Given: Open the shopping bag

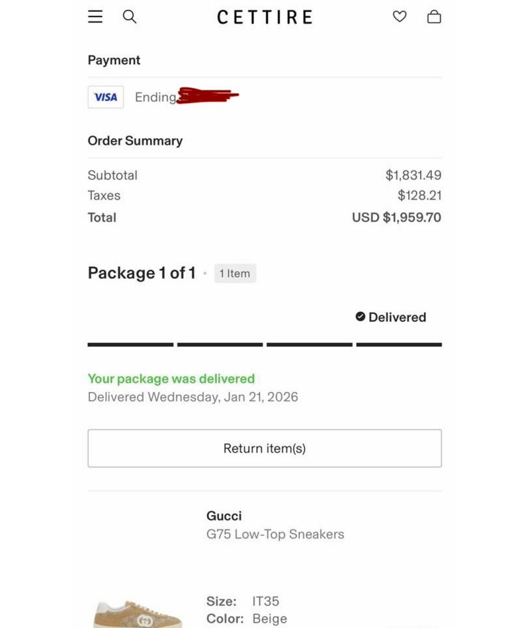Looking at the screenshot, I should click(x=434, y=17).
